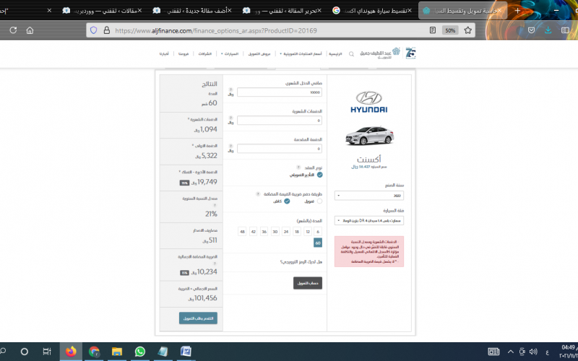Open WhatsApp from the taskbar
Screen dimensions: 578x361
(x=139, y=352)
